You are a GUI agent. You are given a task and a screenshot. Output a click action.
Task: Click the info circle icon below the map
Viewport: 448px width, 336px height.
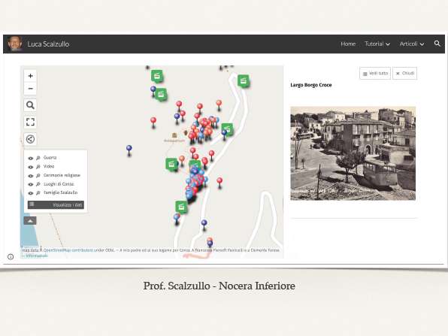11,256
